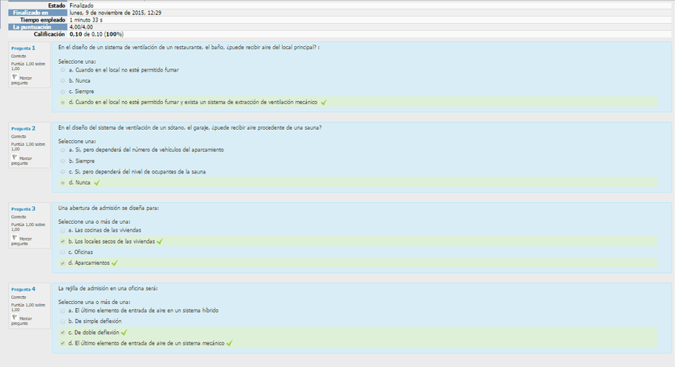Click the flag icon in Pregunta 2
The width and height of the screenshot is (675, 367).
click(x=14, y=157)
